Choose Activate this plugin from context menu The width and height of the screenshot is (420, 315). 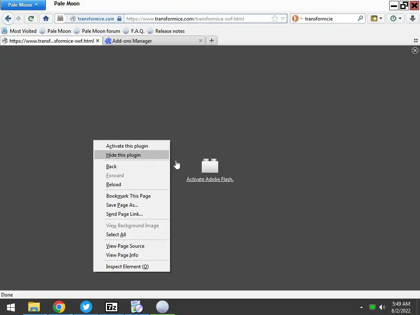tap(132, 146)
